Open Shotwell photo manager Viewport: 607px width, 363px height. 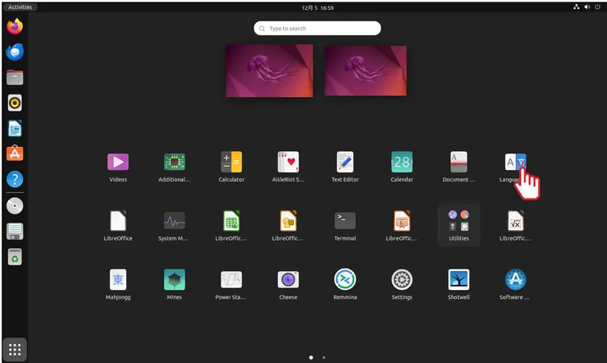[459, 279]
